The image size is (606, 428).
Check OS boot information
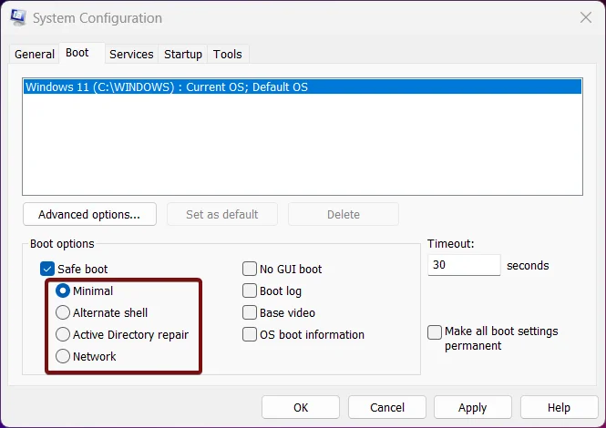coord(250,334)
